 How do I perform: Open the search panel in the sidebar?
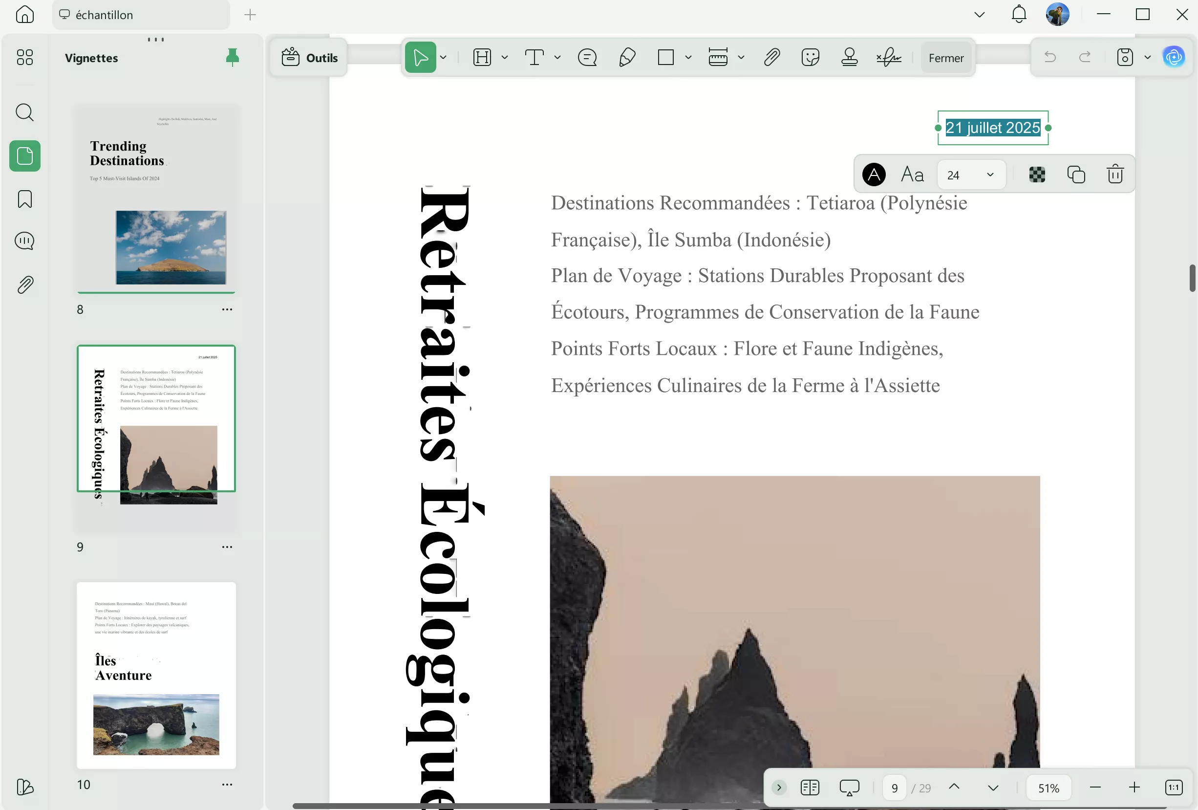tap(24, 112)
